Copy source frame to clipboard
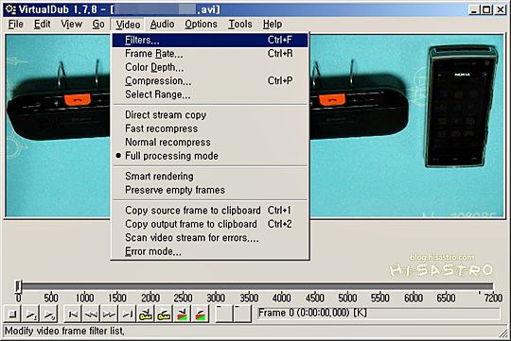This screenshot has width=511, height=341. 210,211
